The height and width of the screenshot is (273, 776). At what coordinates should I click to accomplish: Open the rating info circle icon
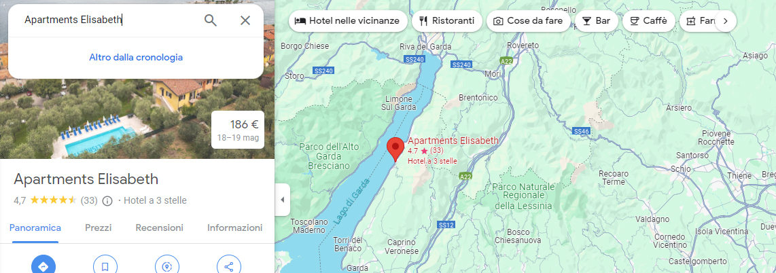(x=107, y=201)
